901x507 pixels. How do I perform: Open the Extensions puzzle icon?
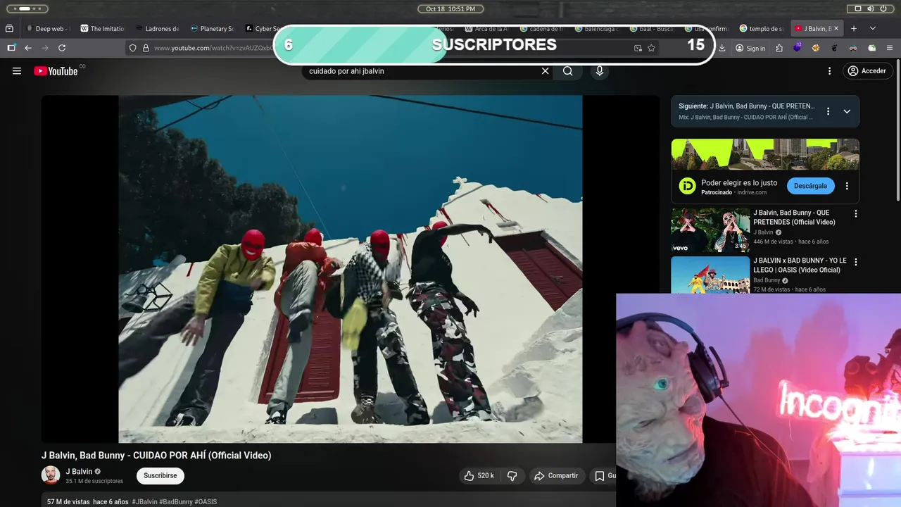(779, 48)
